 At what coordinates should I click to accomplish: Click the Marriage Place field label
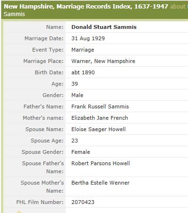point(43,61)
